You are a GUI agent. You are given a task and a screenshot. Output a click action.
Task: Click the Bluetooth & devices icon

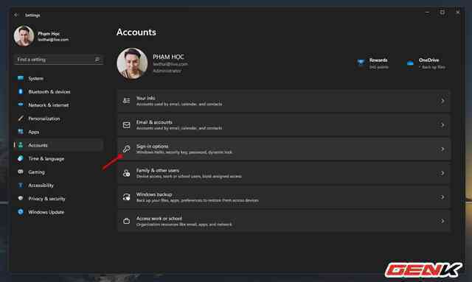pyautogui.click(x=21, y=91)
